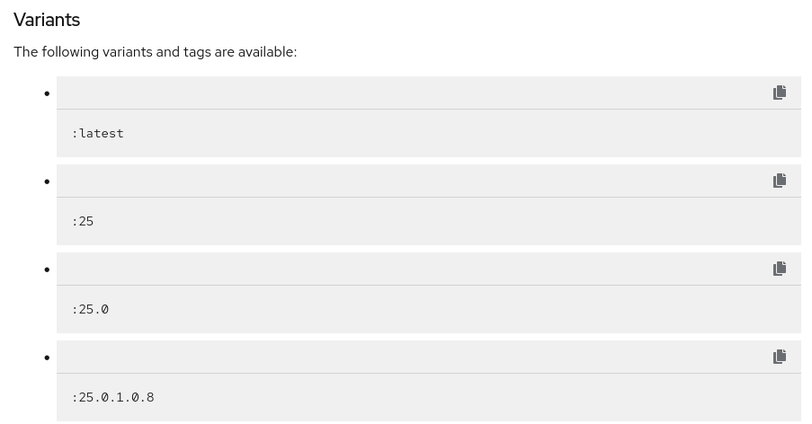Click the word 'following' in the description

[x=70, y=52]
